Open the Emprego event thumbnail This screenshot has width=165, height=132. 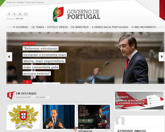click(94, 117)
